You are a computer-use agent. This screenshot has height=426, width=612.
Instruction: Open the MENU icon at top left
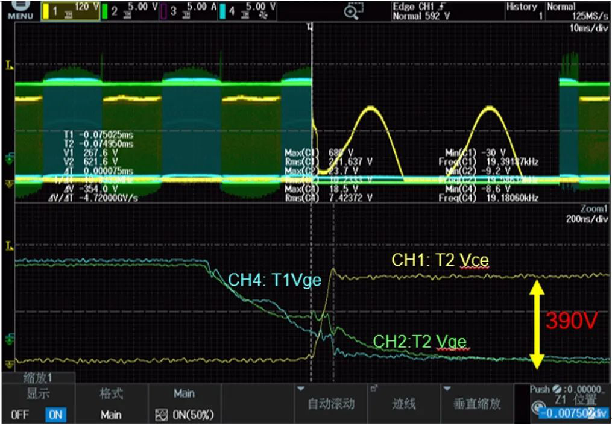click(x=17, y=10)
